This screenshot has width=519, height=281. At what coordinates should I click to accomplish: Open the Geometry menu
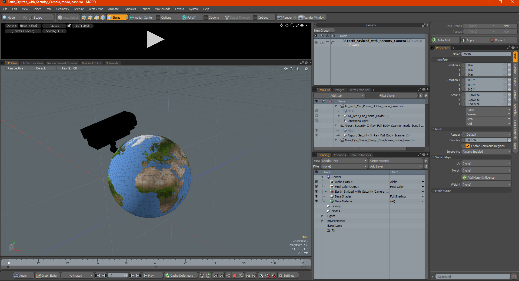(x=62, y=9)
